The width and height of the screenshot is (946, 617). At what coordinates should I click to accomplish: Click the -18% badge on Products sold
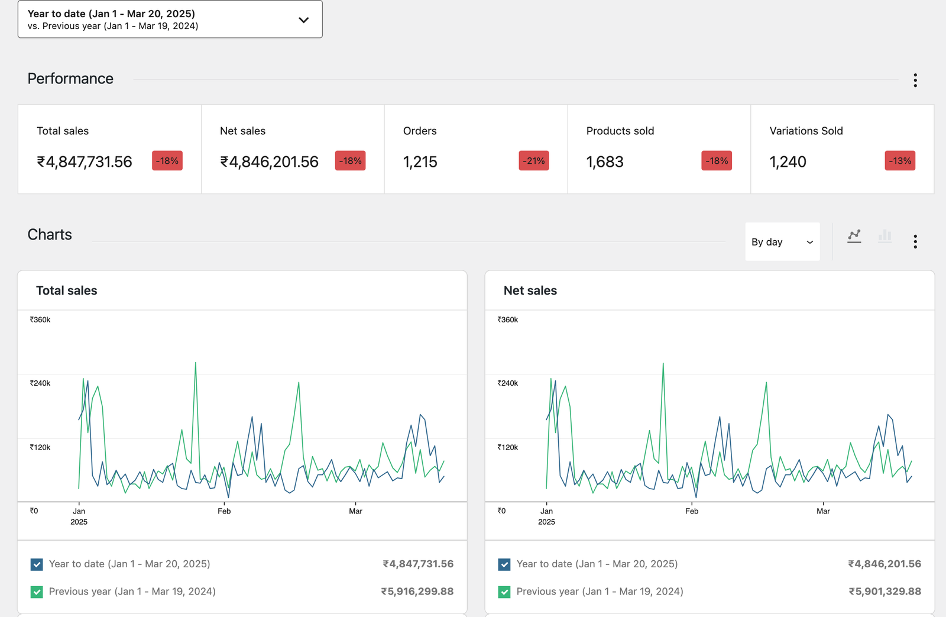click(716, 160)
